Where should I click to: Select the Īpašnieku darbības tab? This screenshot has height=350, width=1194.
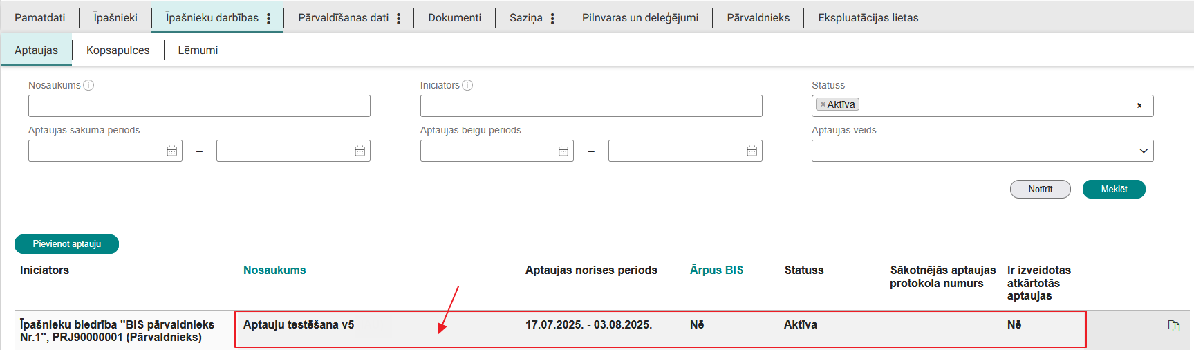pyautogui.click(x=212, y=18)
